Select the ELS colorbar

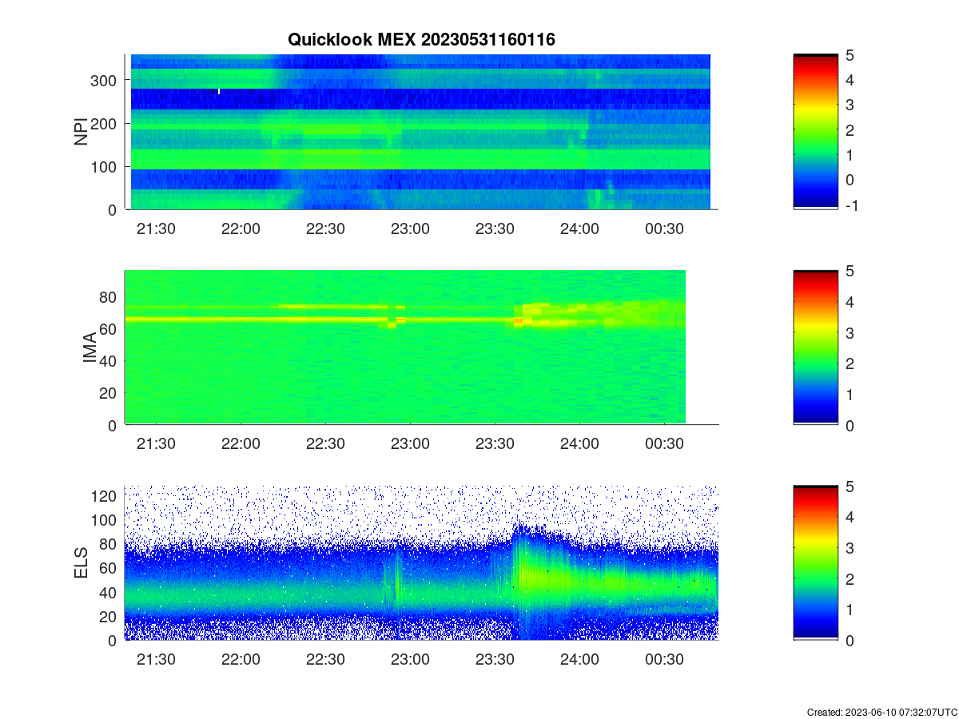[x=815, y=563]
